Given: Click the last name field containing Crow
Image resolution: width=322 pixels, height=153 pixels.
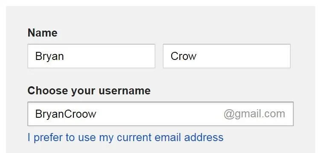Looking at the screenshot, I should tap(227, 56).
